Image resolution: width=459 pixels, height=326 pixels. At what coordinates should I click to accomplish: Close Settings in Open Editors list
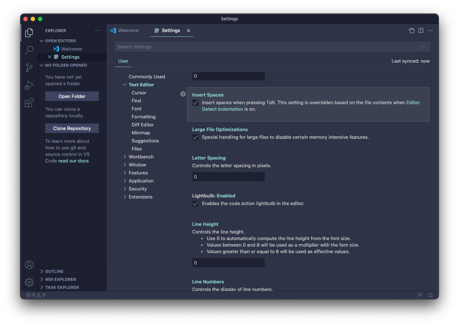click(50, 57)
